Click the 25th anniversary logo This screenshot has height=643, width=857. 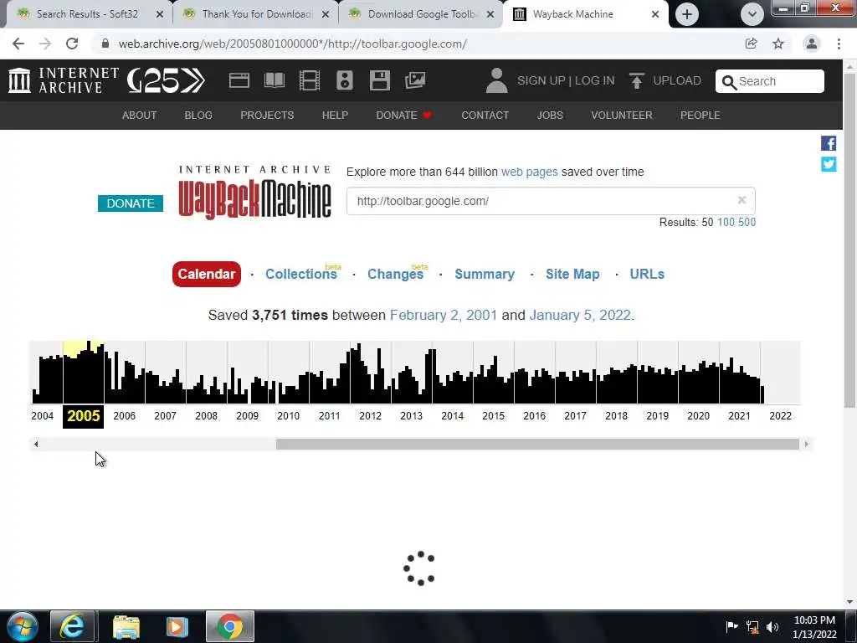tap(167, 81)
